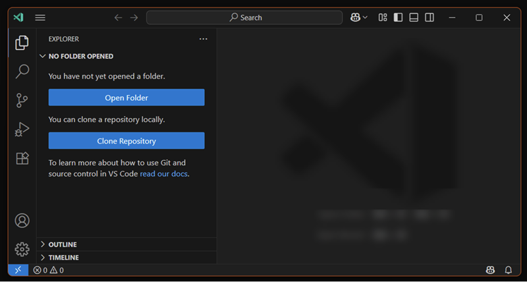This screenshot has height=282, width=527.
Task: Open the hamburger application menu
Action: click(x=40, y=18)
